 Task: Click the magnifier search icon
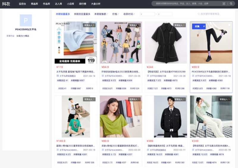(231, 4)
